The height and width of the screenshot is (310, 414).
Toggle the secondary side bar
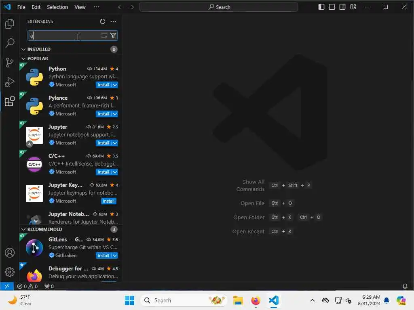tap(342, 7)
